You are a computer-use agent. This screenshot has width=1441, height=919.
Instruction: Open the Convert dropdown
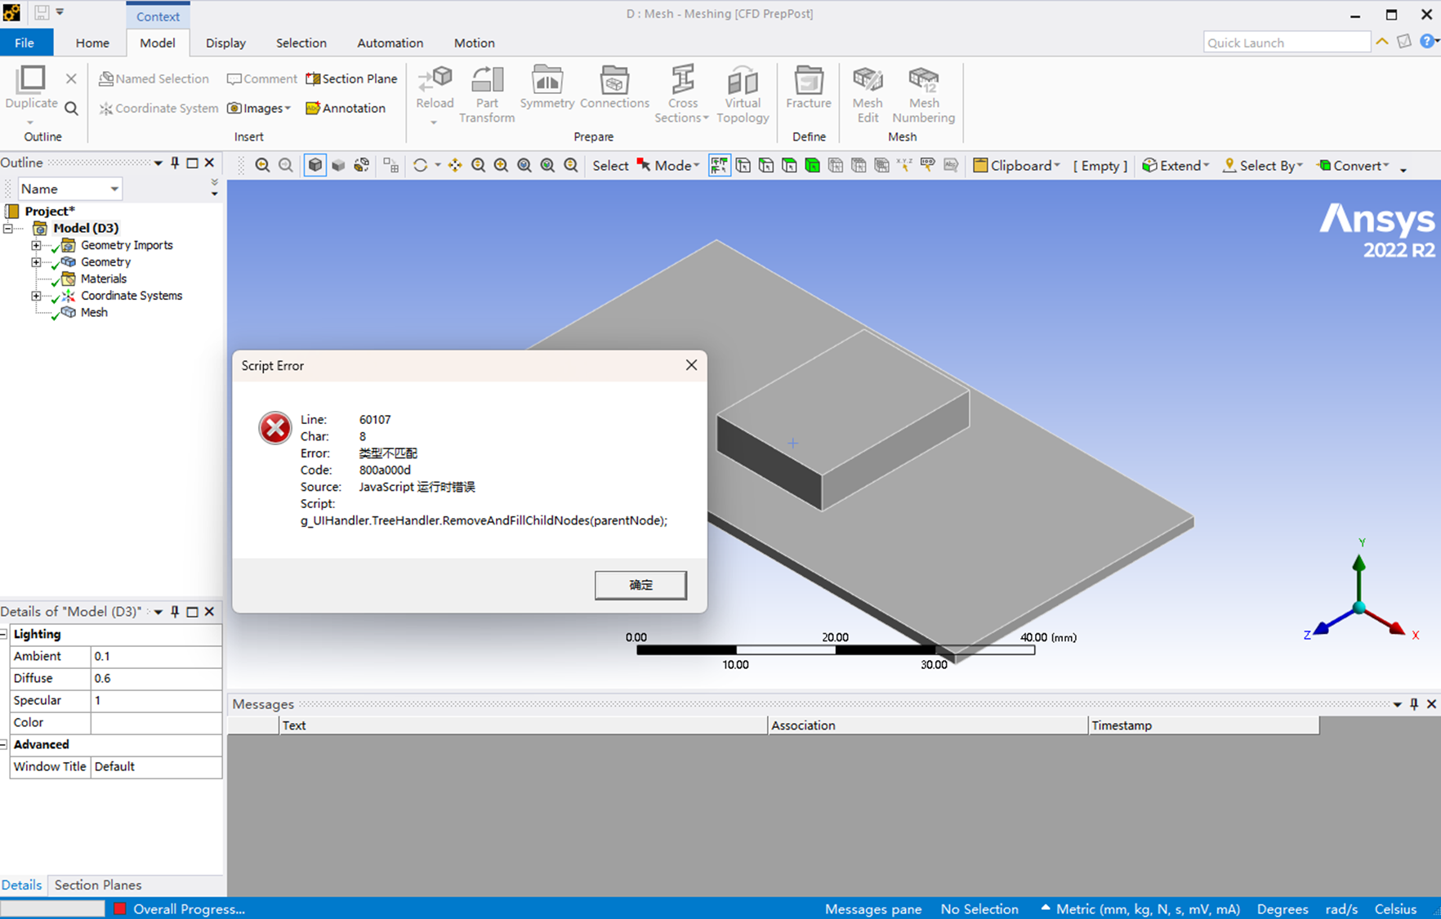coord(1354,165)
